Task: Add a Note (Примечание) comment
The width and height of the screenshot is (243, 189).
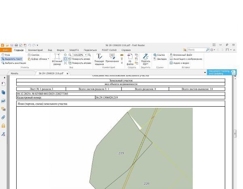Action: point(112,58)
